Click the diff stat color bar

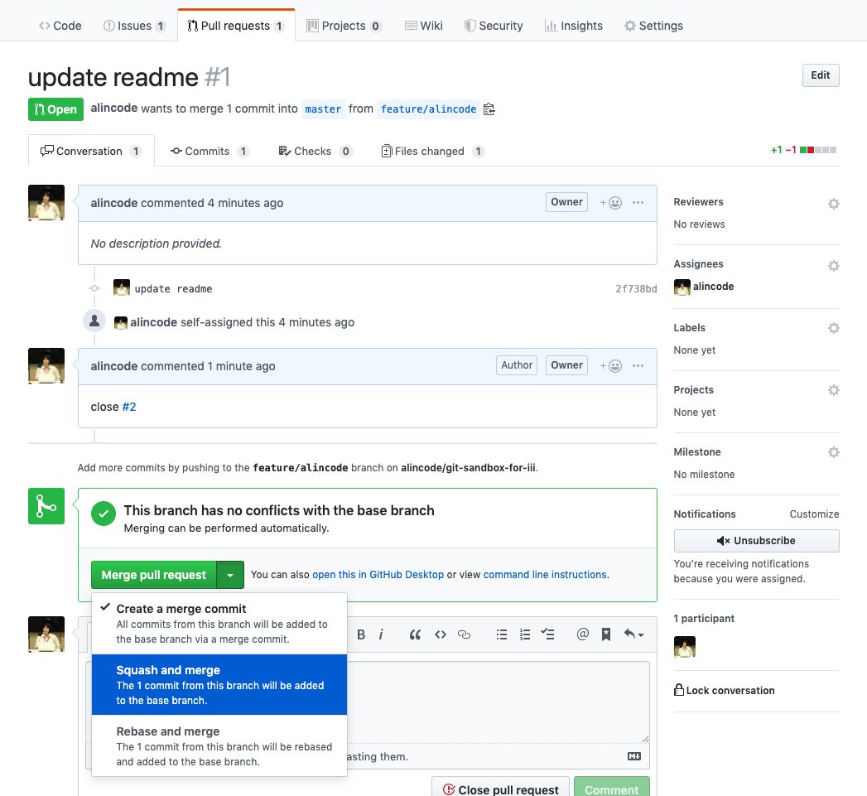pos(818,150)
